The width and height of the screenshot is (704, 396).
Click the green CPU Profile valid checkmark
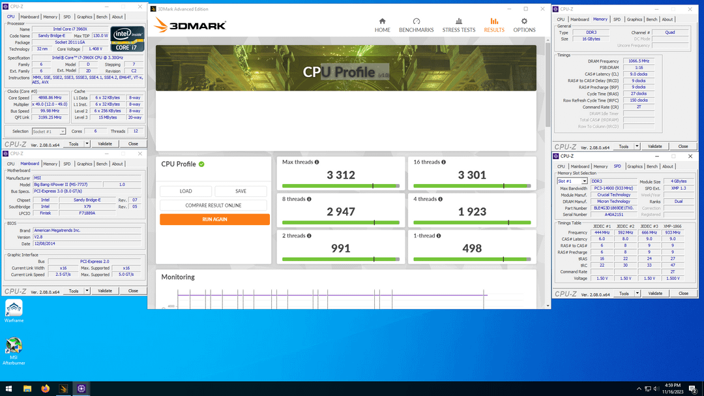201,164
